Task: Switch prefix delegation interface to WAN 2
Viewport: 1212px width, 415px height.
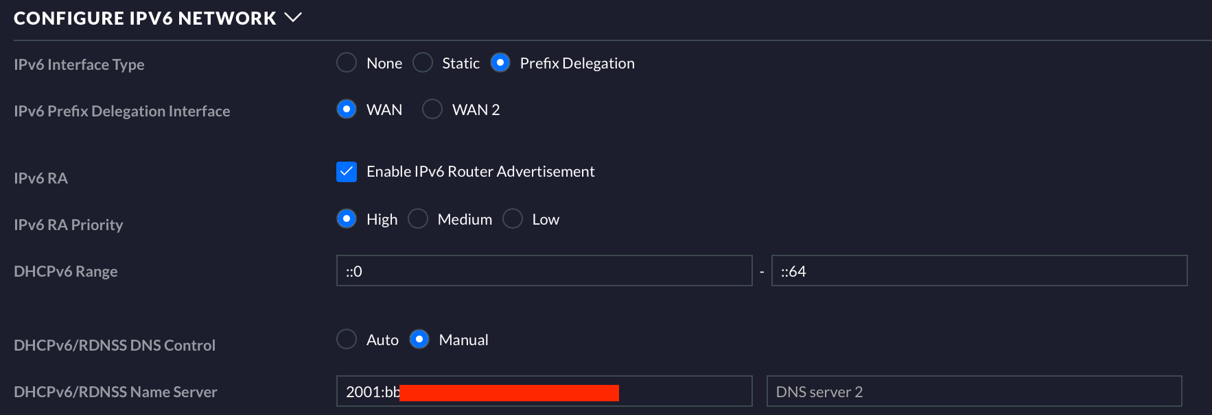Action: [x=432, y=110]
